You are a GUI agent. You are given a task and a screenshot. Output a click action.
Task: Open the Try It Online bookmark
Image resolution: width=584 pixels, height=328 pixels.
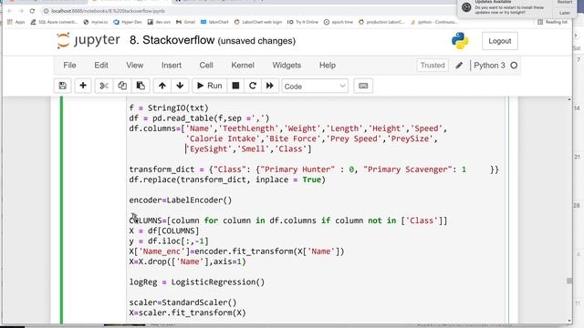click(x=302, y=22)
